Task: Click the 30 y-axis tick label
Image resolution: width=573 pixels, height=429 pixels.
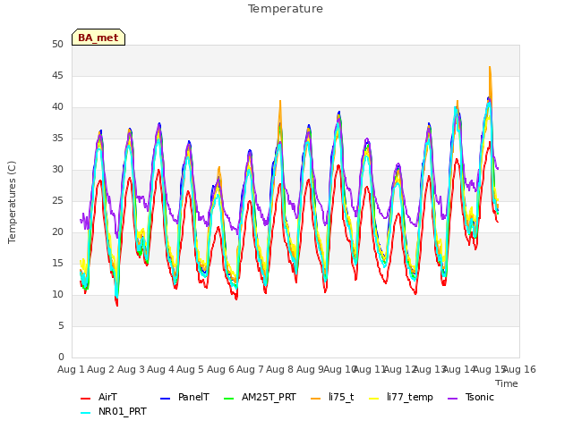Action: [x=57, y=170]
